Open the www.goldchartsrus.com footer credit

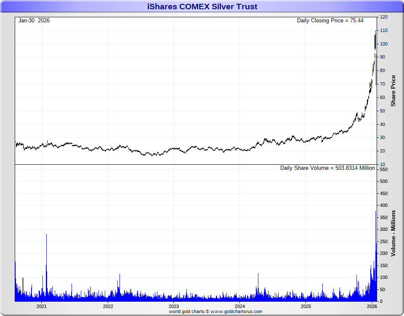(236, 312)
